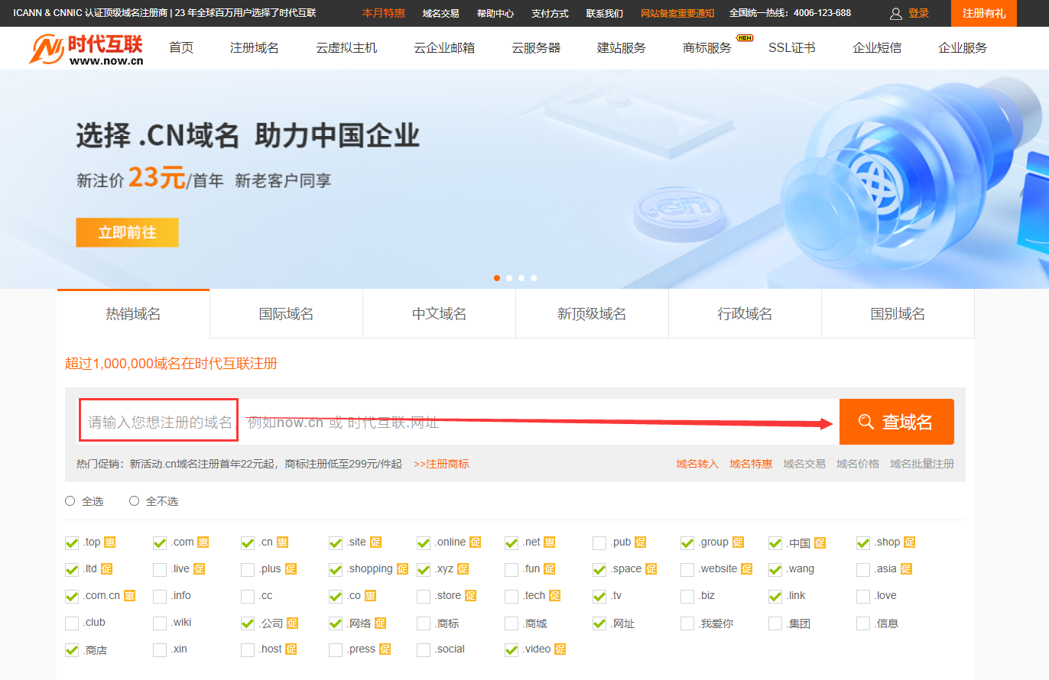
Task: Open the 网站备案重要通知 link
Action: (x=677, y=13)
